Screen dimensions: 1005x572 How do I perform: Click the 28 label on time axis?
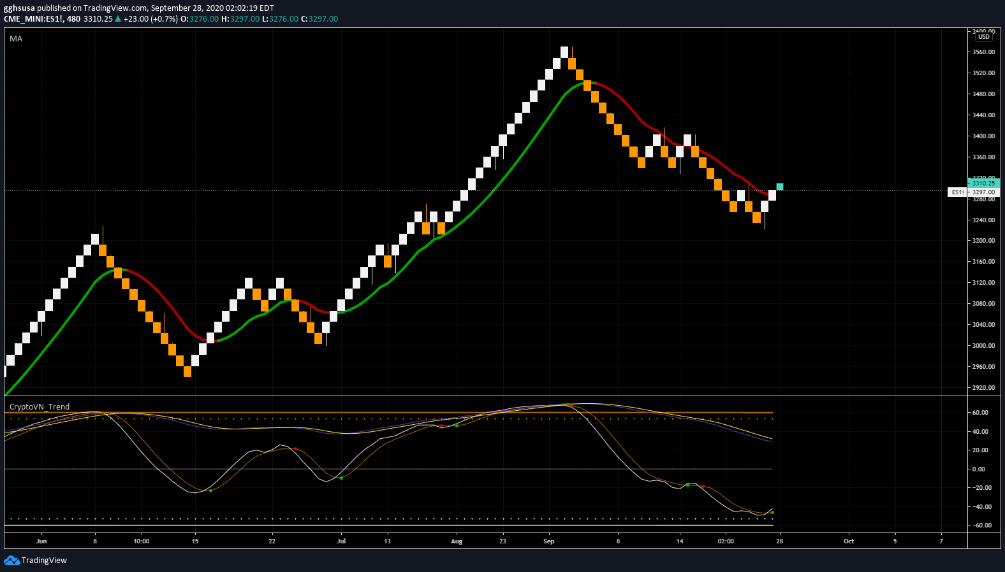779,541
